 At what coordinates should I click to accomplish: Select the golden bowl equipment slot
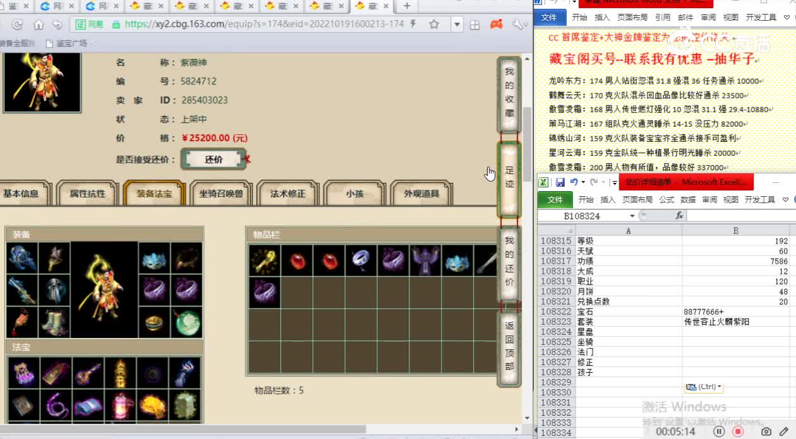click(x=155, y=322)
